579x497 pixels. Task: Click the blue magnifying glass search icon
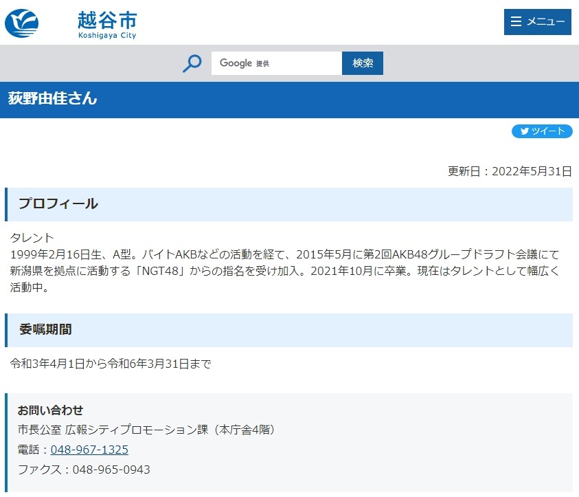[x=192, y=63]
